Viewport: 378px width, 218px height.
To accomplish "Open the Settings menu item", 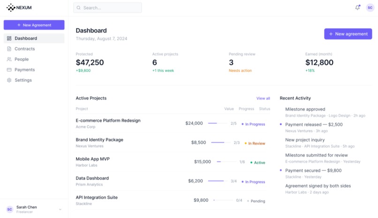I will (x=34, y=80).
